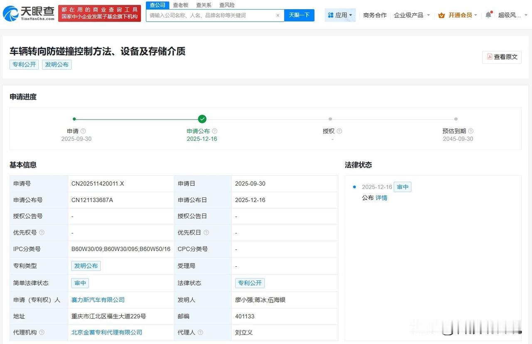The width and height of the screenshot is (532, 344).
Task: Click the help icon next to 代理人
Action: 200,332
